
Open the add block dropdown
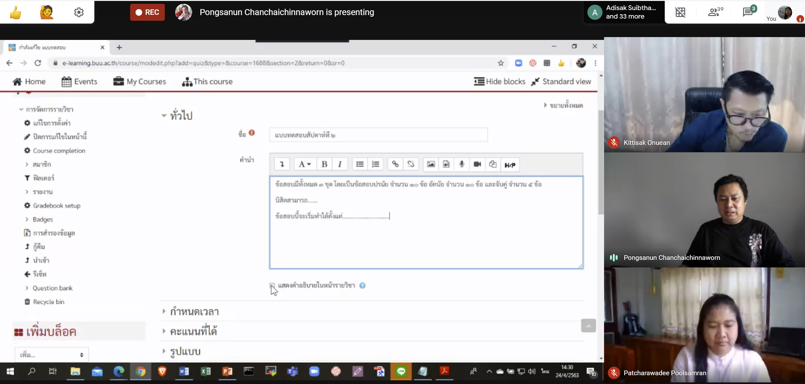coord(52,355)
